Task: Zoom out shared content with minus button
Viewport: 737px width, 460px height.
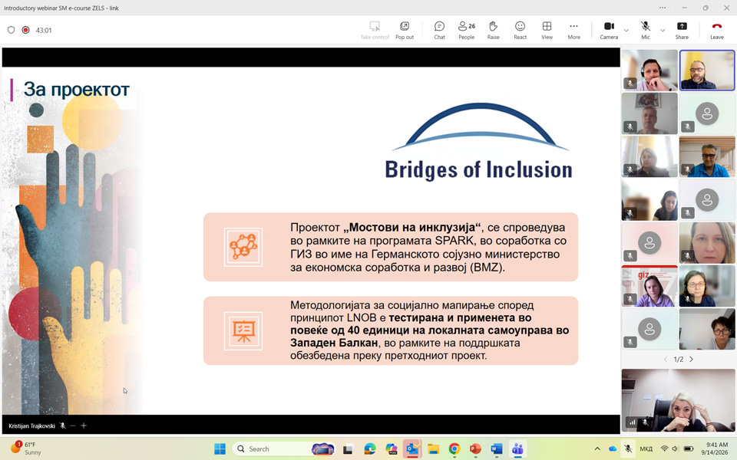Action: tap(72, 426)
